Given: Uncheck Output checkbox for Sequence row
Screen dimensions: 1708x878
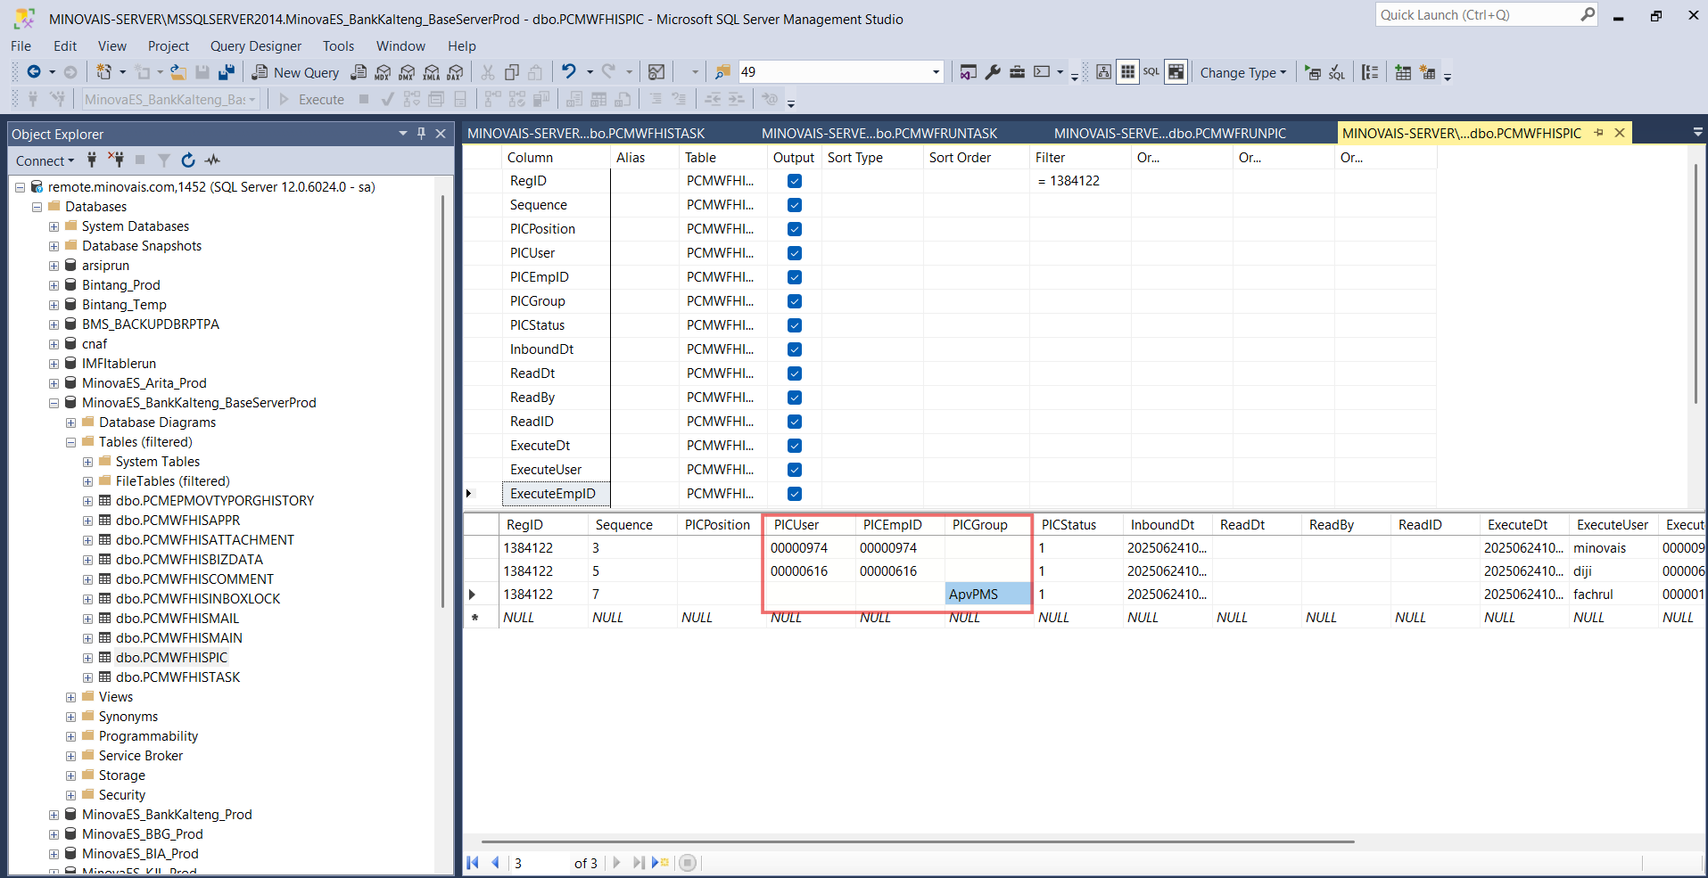Looking at the screenshot, I should (795, 205).
